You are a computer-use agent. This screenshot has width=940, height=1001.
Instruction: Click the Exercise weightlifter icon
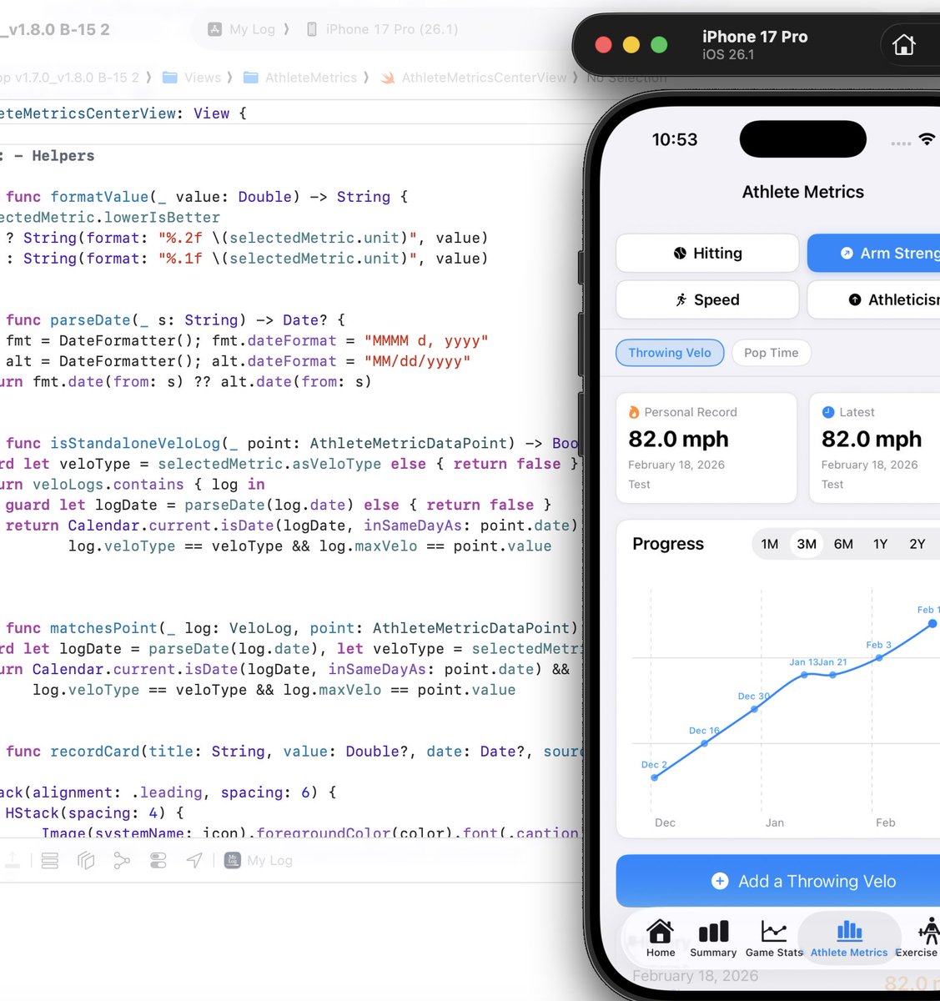pyautogui.click(x=928, y=930)
